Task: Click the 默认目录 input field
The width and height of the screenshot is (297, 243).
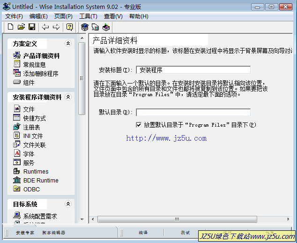Action: (193, 112)
